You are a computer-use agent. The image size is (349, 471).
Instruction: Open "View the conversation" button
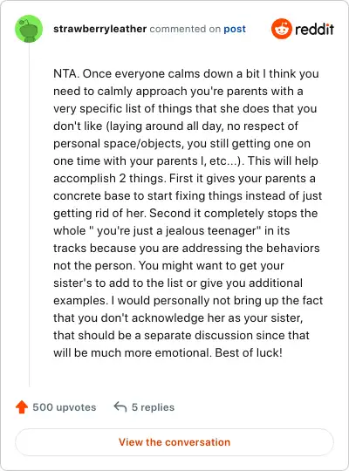pos(174,442)
